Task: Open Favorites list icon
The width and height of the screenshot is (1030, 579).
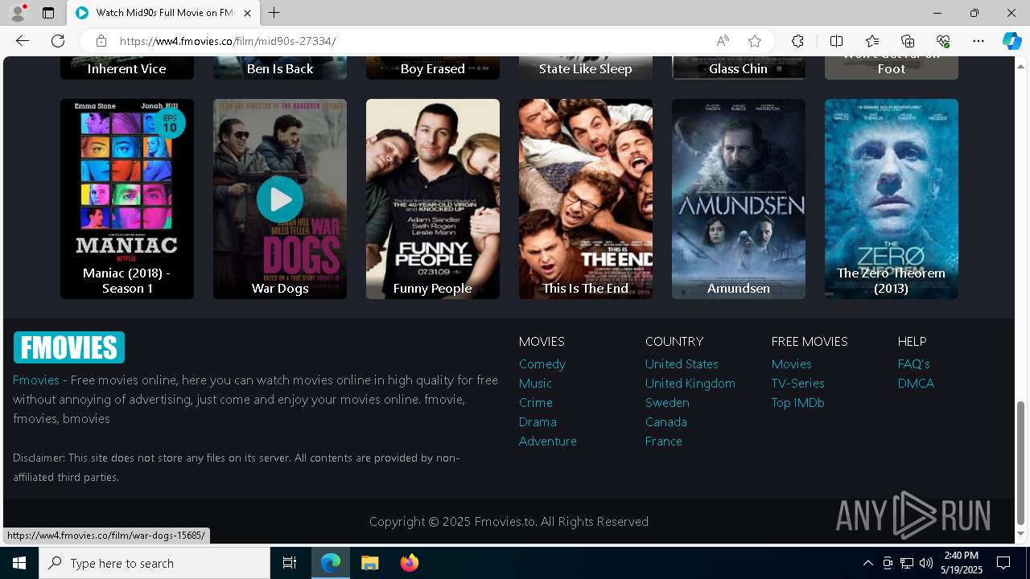Action: pyautogui.click(x=872, y=41)
